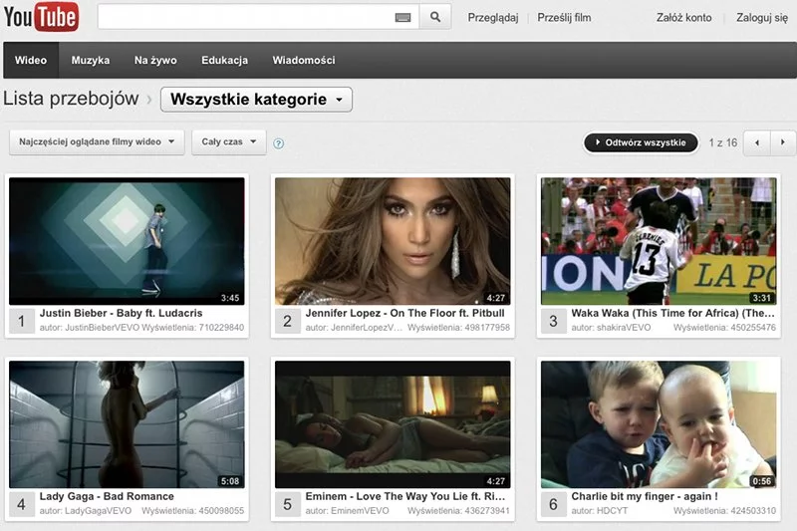Click title Charlie bit my finger - again !
Image resolution: width=797 pixels, height=531 pixels.
coord(645,496)
